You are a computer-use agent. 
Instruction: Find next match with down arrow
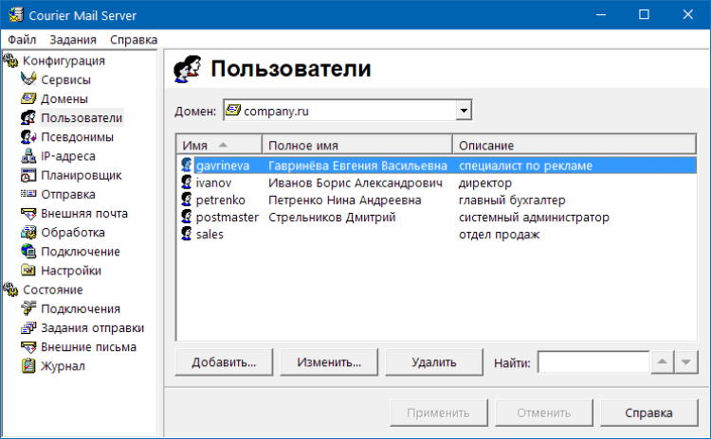686,362
